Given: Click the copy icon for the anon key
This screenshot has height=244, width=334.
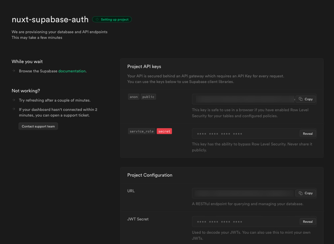Looking at the screenshot, I should pos(300,99).
